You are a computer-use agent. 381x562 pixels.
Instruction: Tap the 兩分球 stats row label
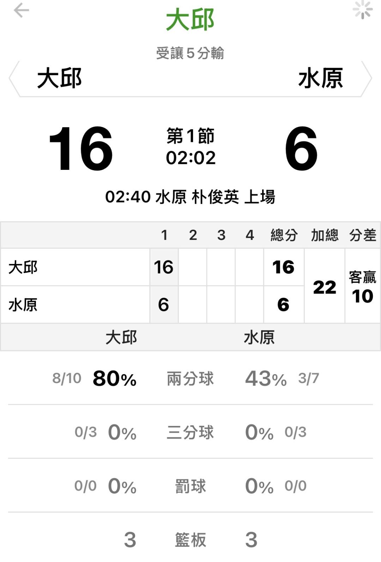coord(190,379)
